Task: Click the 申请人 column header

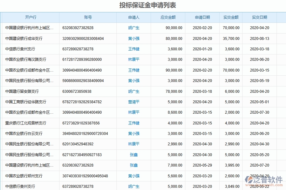Action: tap(134, 17)
